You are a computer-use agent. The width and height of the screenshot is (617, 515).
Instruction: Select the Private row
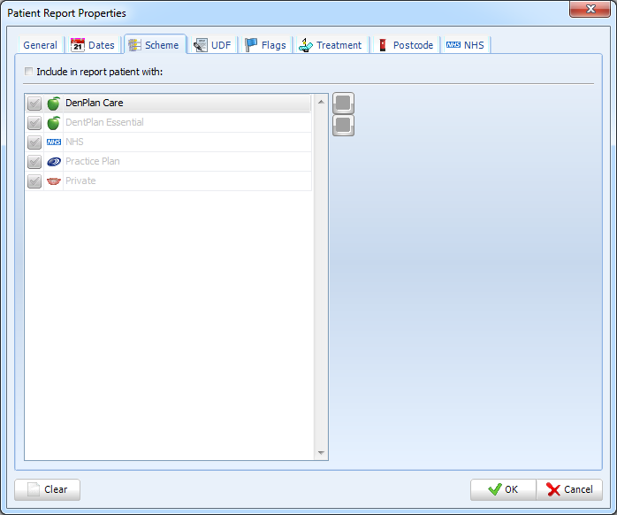(x=168, y=181)
